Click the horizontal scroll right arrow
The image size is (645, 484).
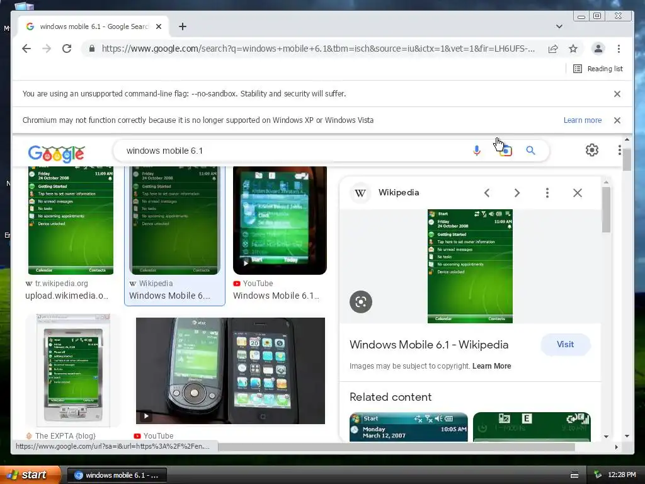coord(616,447)
